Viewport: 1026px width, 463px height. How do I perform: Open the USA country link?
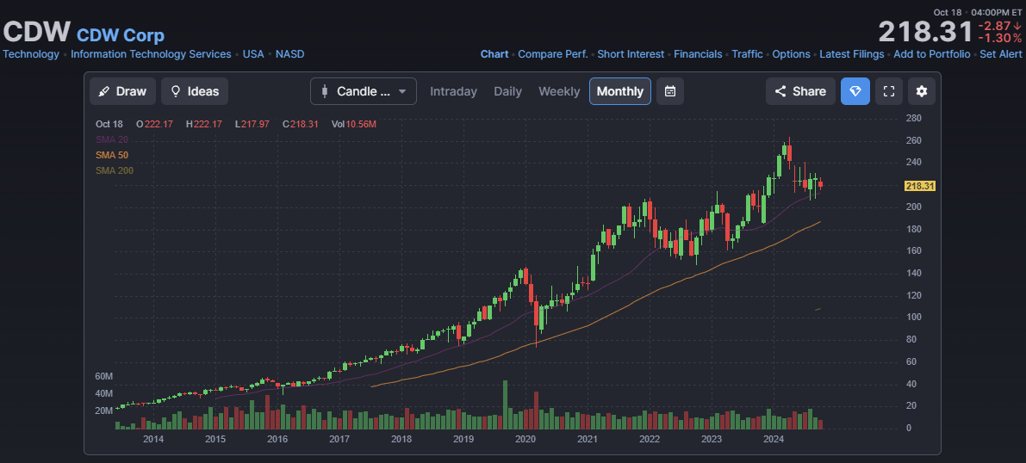point(253,54)
